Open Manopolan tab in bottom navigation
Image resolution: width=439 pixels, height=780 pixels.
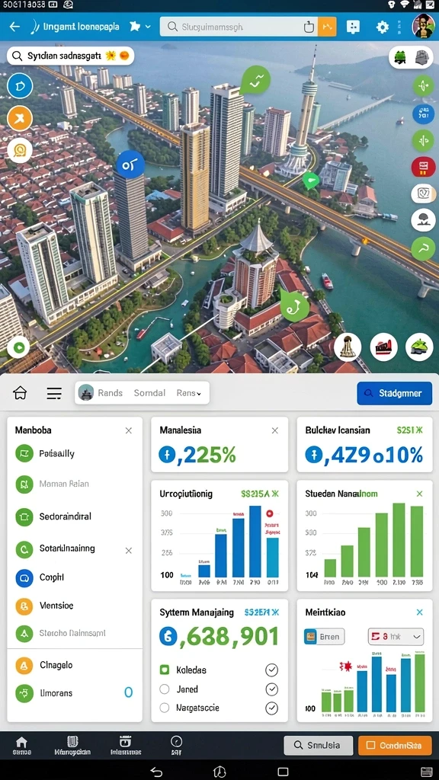pos(72,745)
